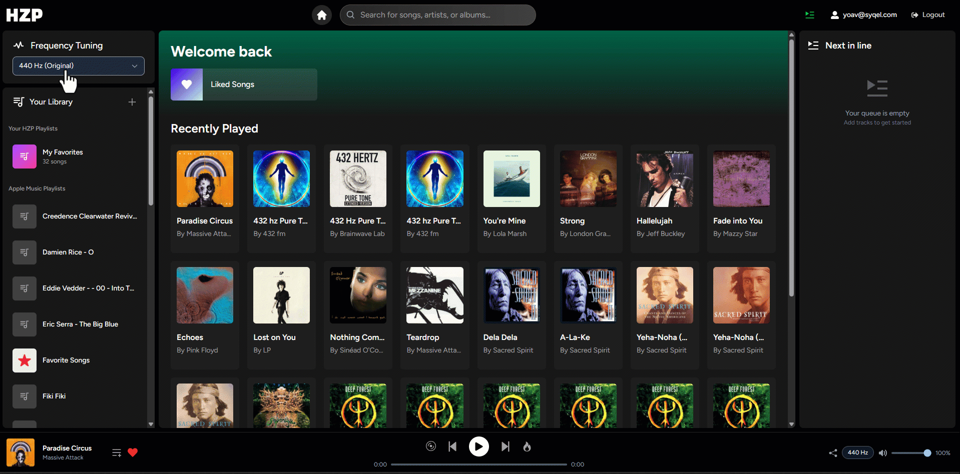Open Liked Songs

(x=244, y=84)
